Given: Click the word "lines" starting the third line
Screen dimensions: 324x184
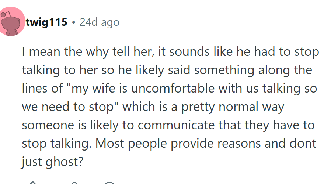Looking at the screenshot, I should 34,89.
